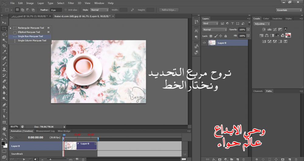The height and width of the screenshot is (161, 304).
Task: Select the Lasso tool in the toolbar
Action: click(x=4, y=34)
